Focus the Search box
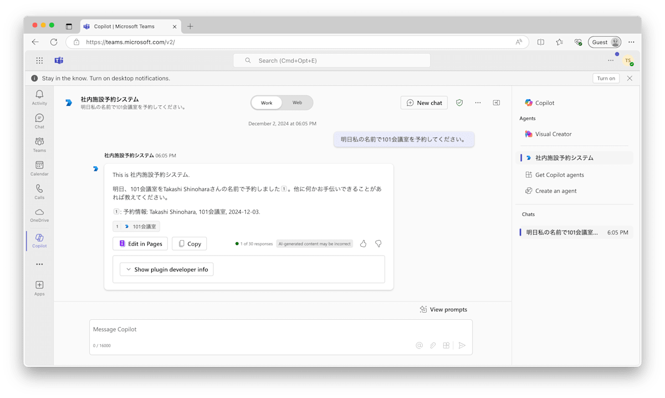Viewport: 665px width, 398px height. tap(331, 60)
